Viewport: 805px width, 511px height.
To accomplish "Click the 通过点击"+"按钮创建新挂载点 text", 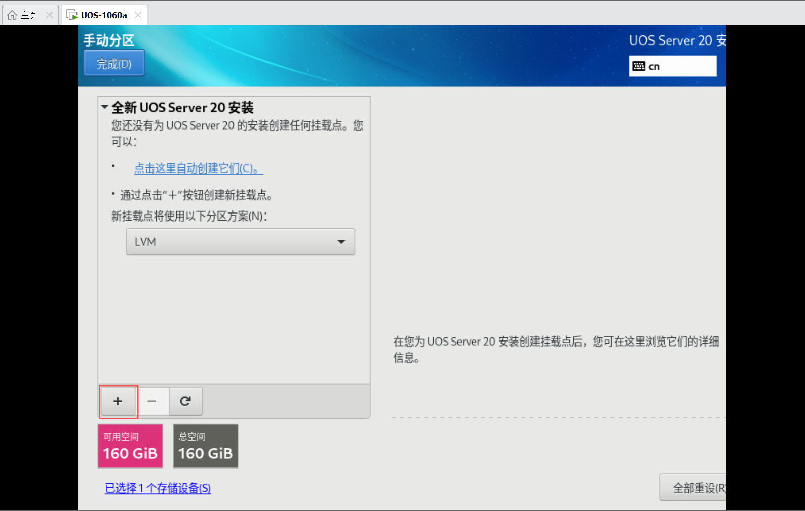I will pos(197,195).
